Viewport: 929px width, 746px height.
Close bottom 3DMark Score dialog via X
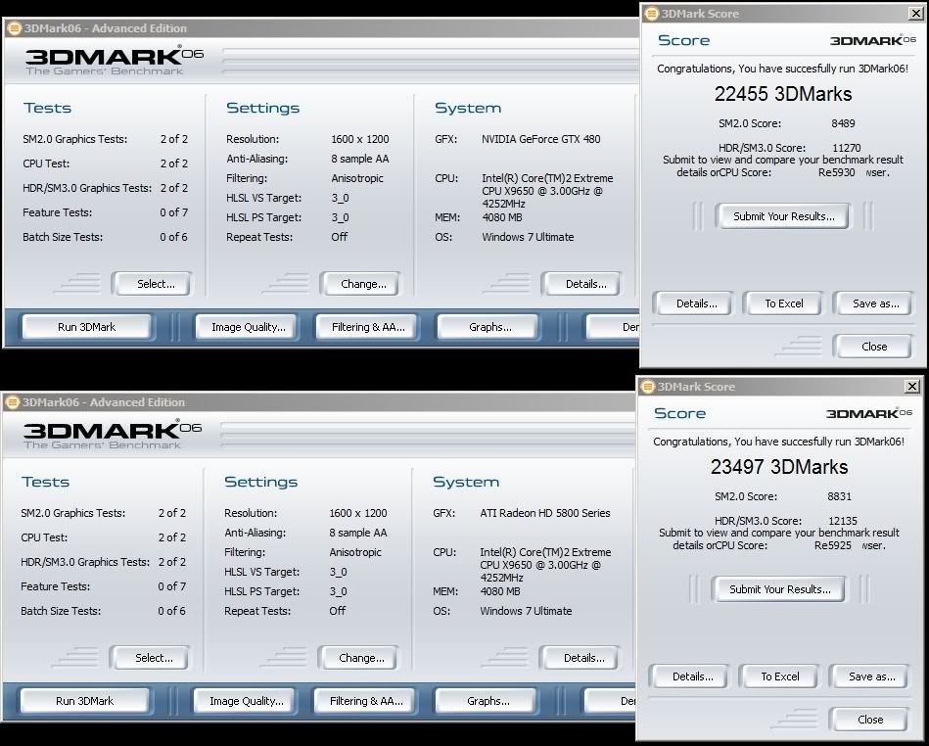click(x=911, y=387)
